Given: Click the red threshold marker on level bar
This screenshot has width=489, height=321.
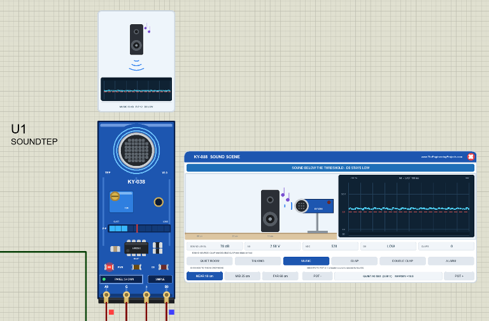Looking at the screenshot, I should click(x=137, y=229).
